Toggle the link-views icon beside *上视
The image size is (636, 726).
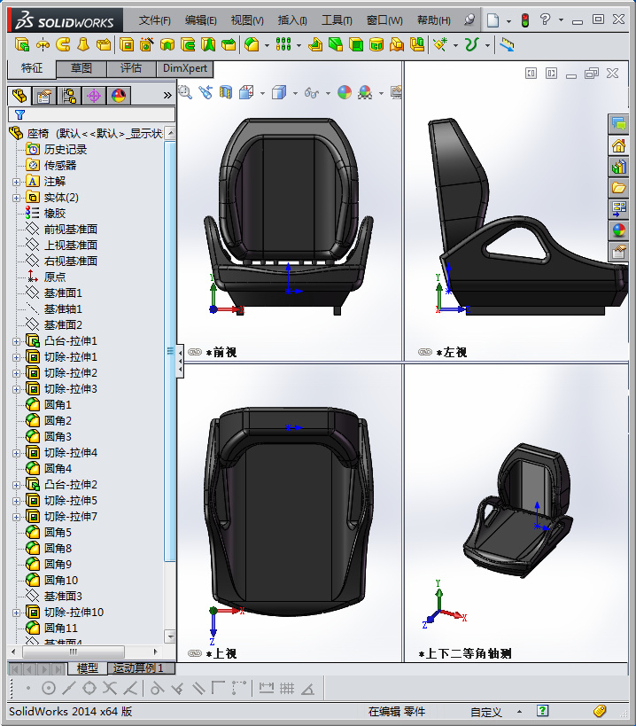pos(195,653)
